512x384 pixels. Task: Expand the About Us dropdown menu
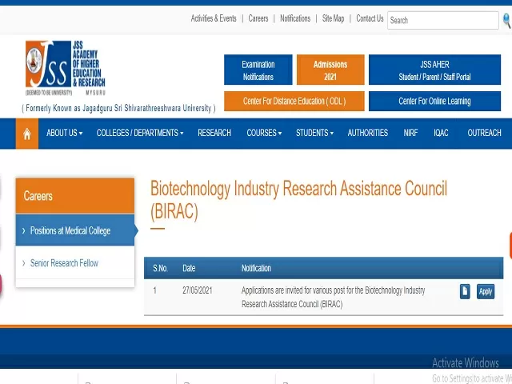(64, 133)
